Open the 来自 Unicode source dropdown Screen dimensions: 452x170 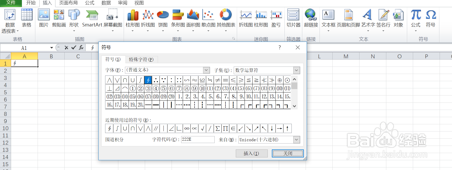click(x=297, y=140)
